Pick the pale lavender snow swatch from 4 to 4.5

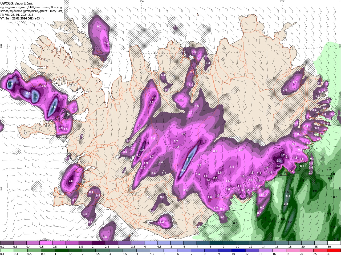151,243
